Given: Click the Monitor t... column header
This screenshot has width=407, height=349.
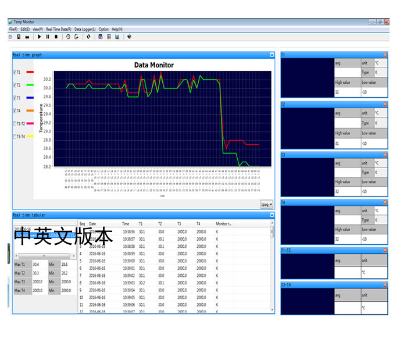Looking at the screenshot, I should (224, 224).
